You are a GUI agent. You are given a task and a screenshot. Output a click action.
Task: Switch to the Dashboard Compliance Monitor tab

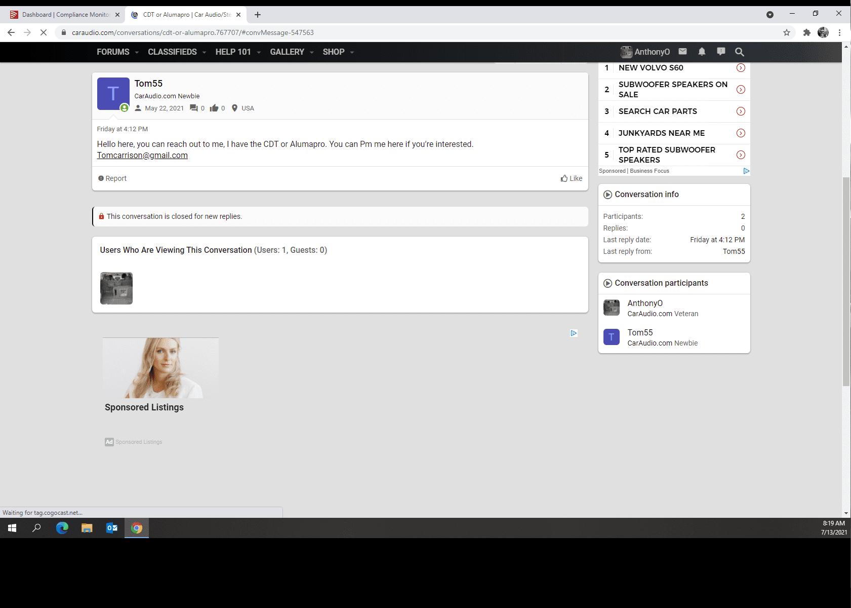click(x=65, y=15)
